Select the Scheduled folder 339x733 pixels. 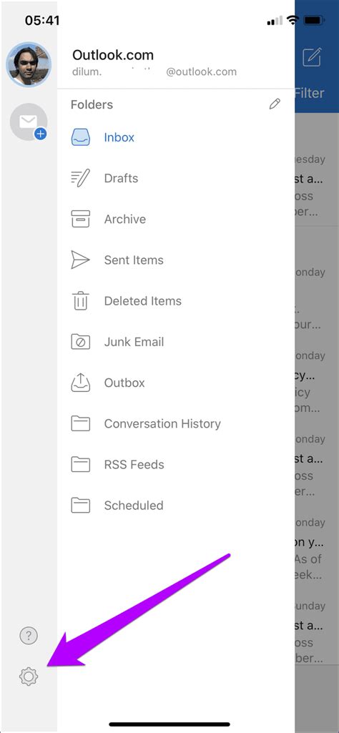[176, 506]
